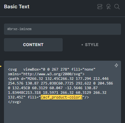125x123 pixels.
Task: Place cursor on path d="M266.32 line
Action: pos(58,79)
